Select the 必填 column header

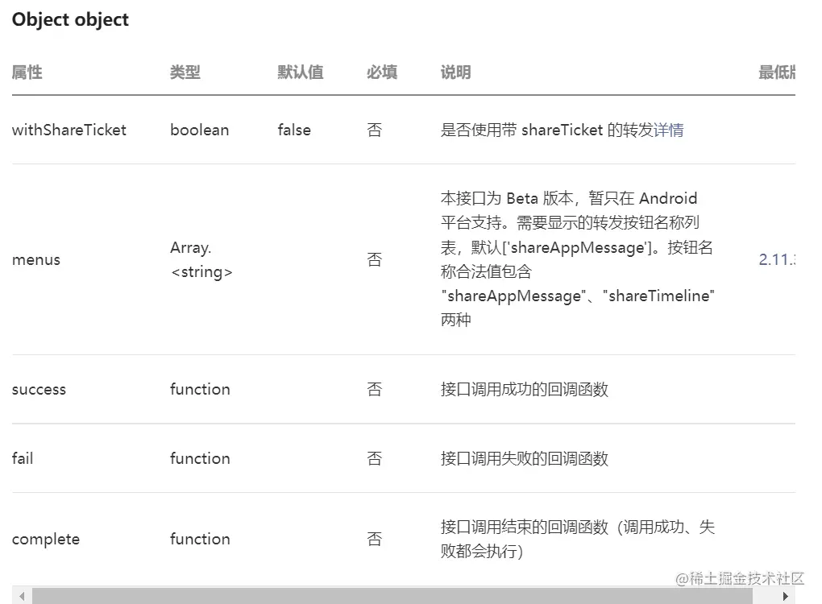(382, 72)
